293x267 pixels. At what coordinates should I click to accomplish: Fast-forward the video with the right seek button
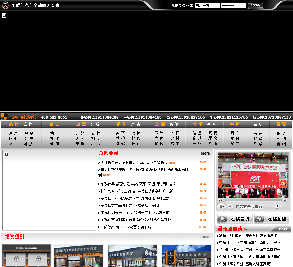(285, 200)
